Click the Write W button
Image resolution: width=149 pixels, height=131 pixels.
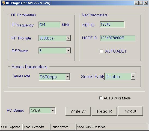(x=78, y=111)
